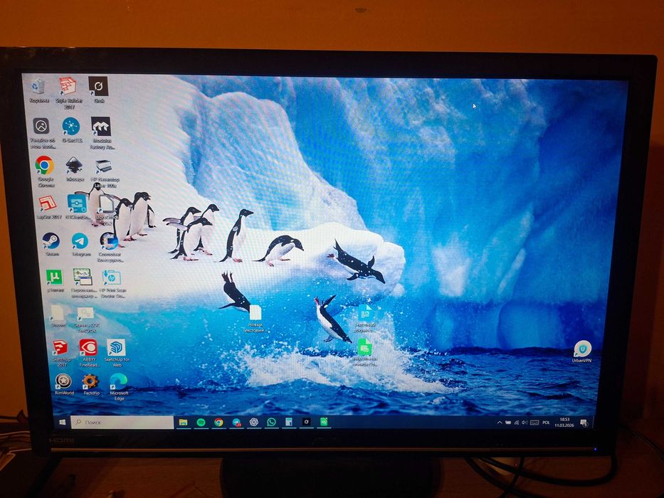Switch the POL input language indicator
664x498 pixels.
point(547,423)
